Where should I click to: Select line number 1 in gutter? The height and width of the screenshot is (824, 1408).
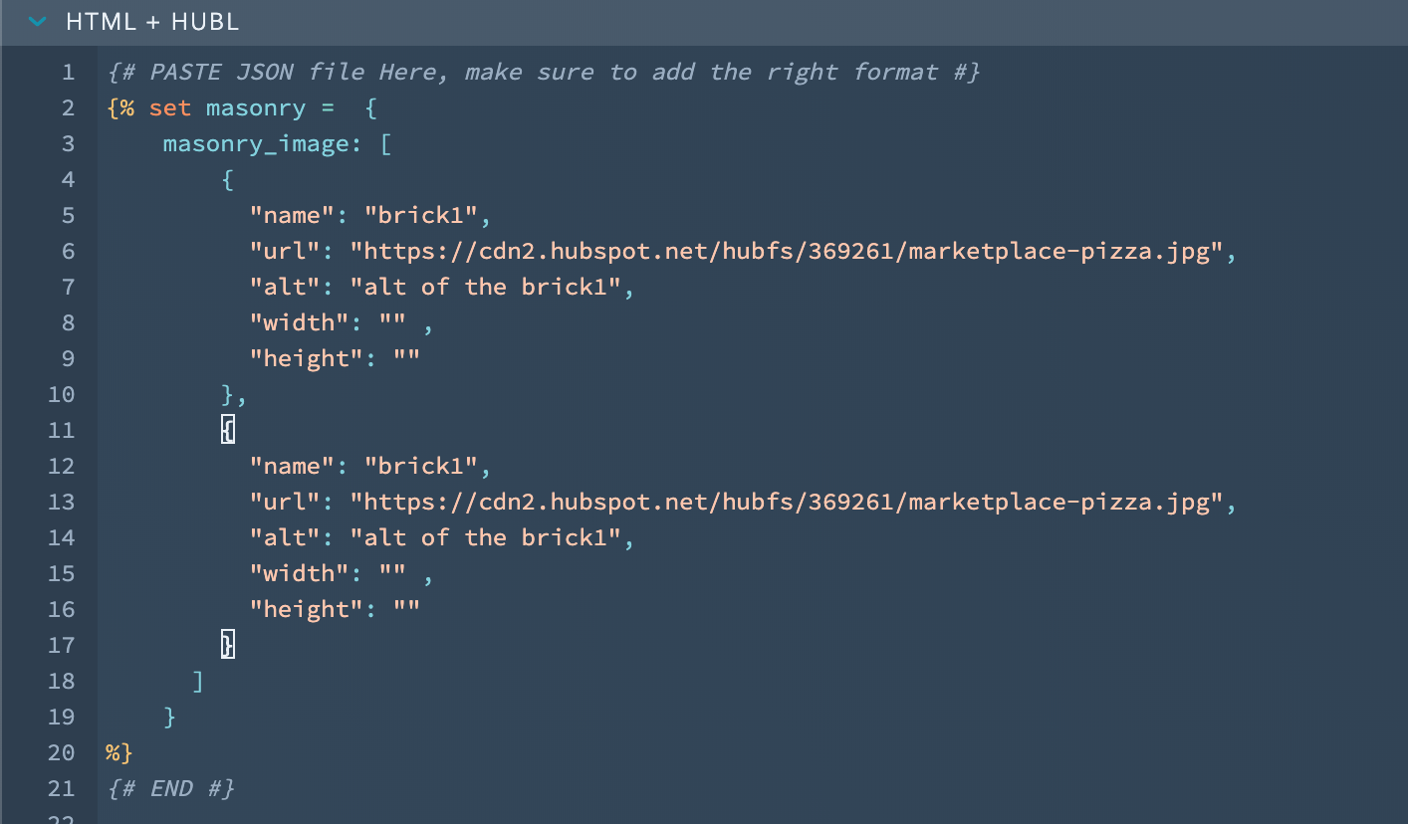point(67,72)
